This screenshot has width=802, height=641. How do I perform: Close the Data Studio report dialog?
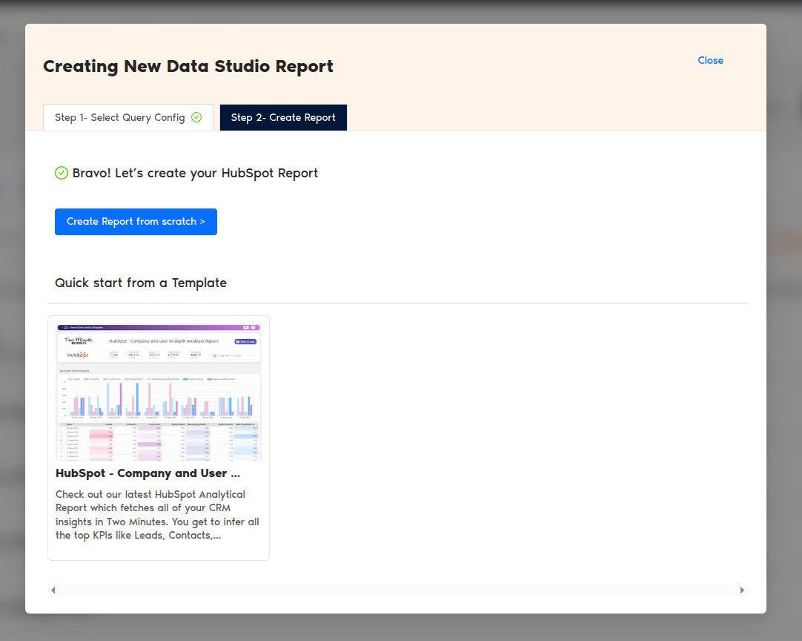pyautogui.click(x=710, y=60)
